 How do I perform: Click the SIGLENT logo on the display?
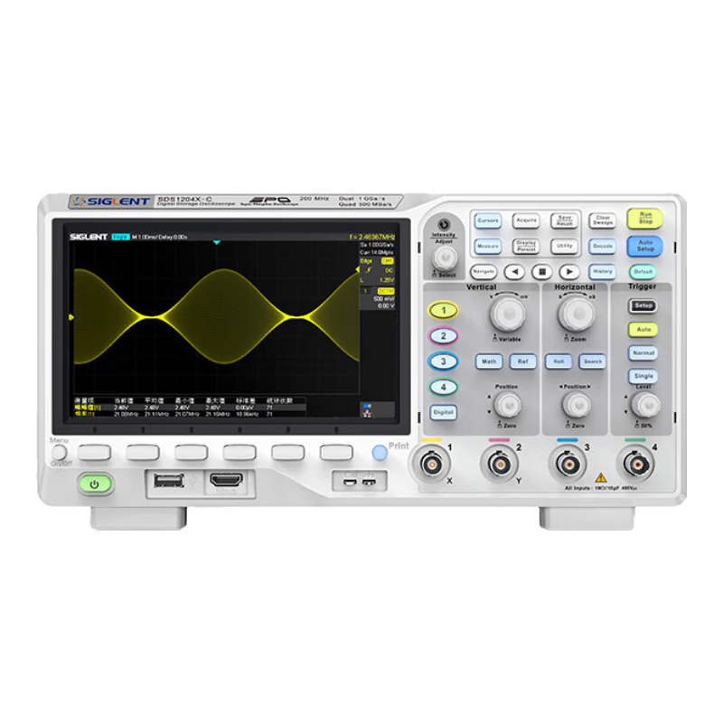click(88, 237)
